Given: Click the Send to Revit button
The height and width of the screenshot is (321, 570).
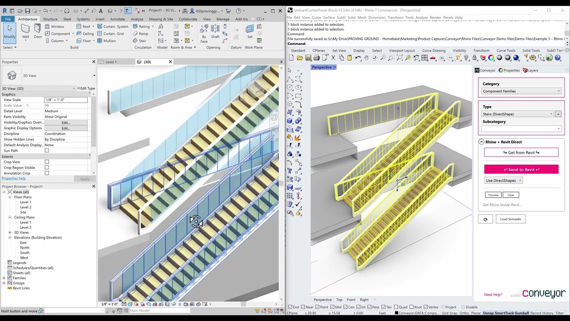Looking at the screenshot, I should pos(521,169).
